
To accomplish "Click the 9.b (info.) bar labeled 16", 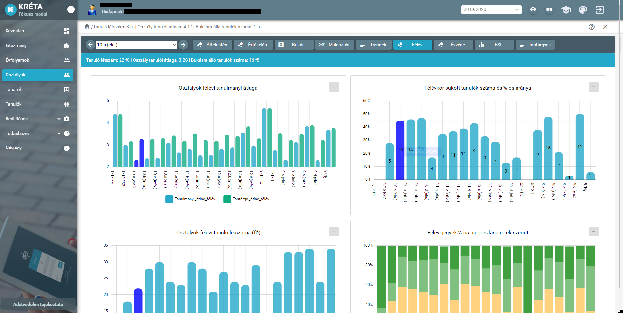I will tap(548, 148).
